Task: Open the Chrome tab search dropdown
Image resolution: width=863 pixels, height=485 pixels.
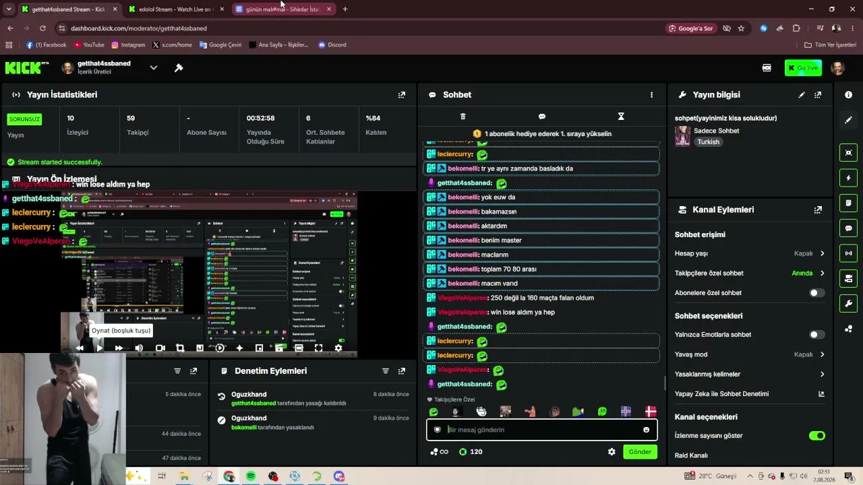Action: point(9,9)
